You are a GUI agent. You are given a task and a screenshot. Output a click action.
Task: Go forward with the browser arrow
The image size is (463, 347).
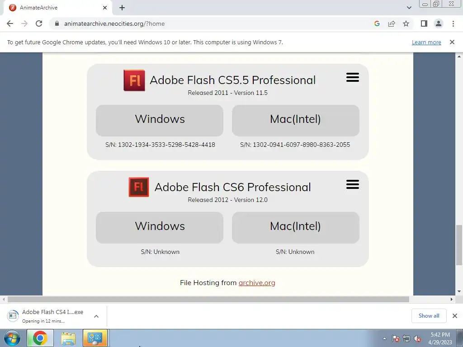[24, 23]
